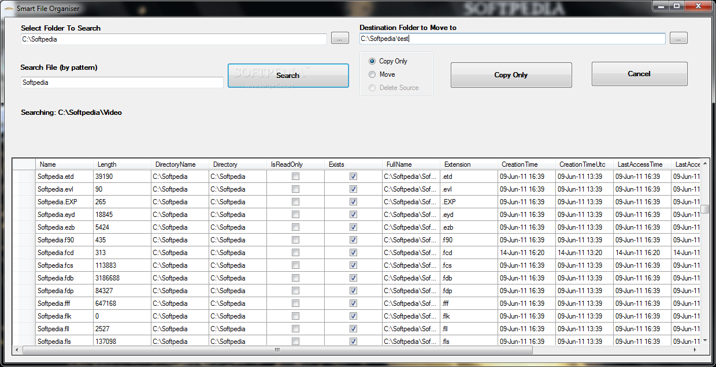The width and height of the screenshot is (716, 367).
Task: Toggle IsReadOnly checkbox for Softpedia.EXP
Action: [295, 202]
